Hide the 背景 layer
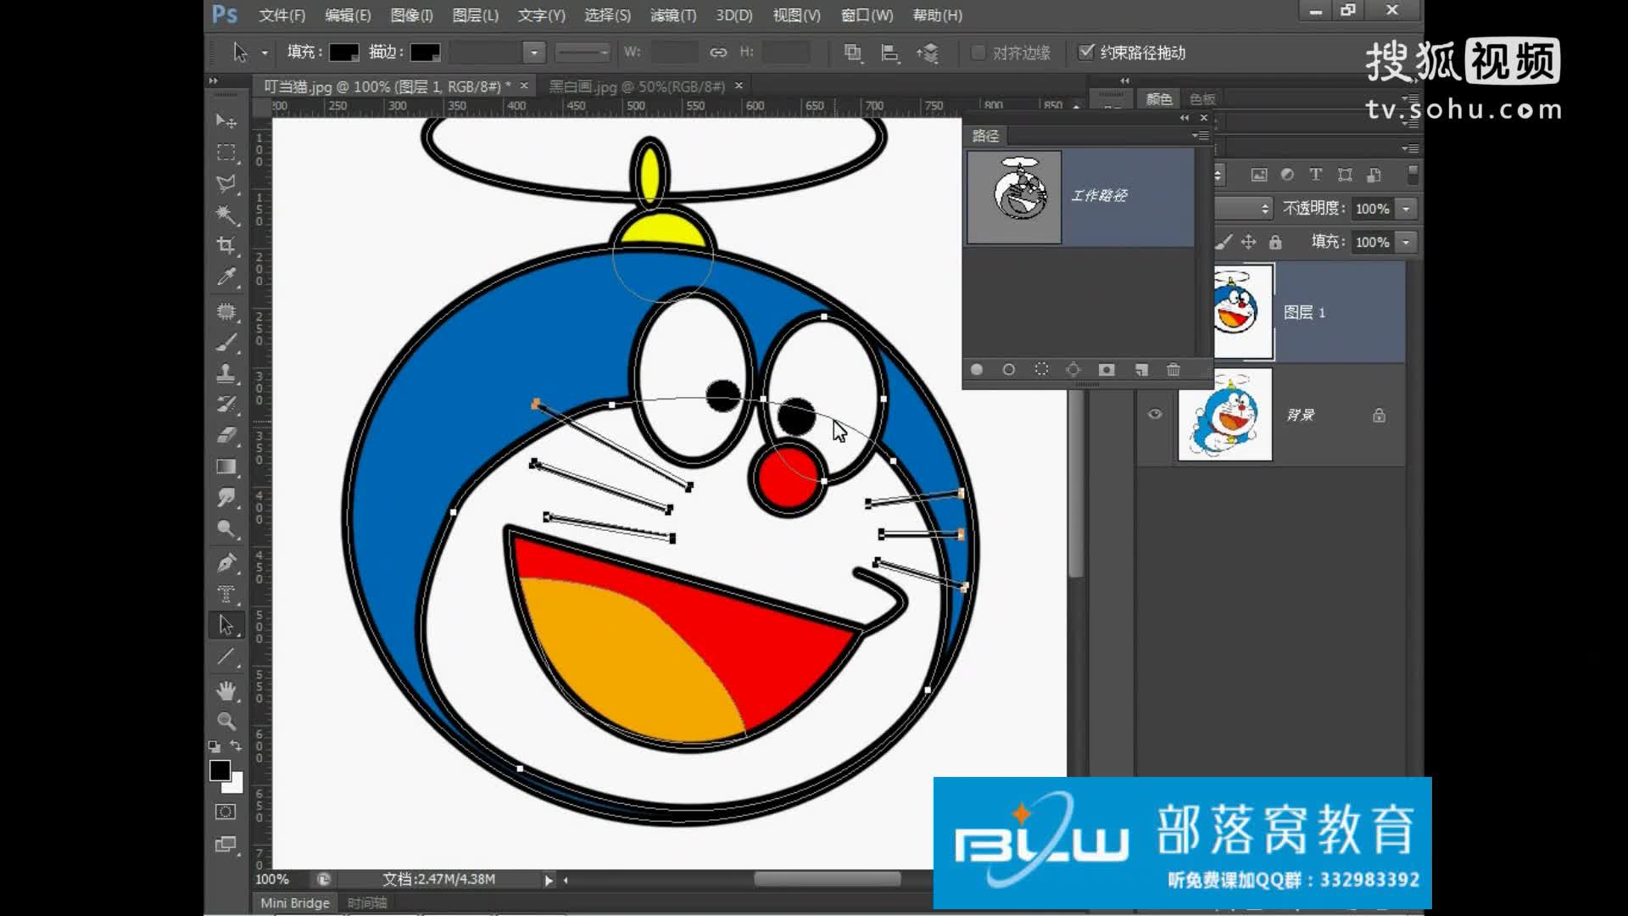Screen dimensions: 1628x916 click(x=1155, y=414)
